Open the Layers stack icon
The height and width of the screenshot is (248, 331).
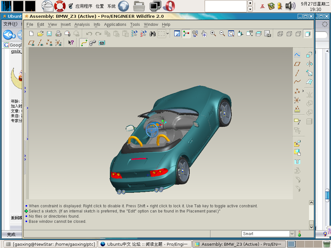259,34
